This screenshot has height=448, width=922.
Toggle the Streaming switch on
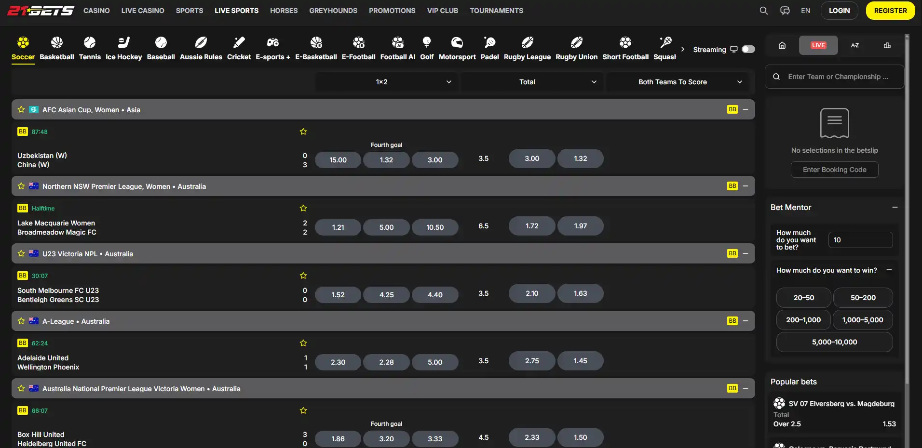(x=748, y=49)
